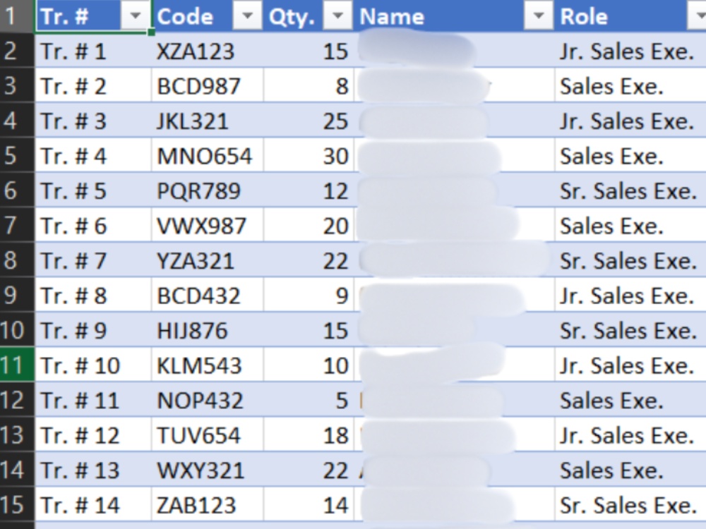The image size is (706, 529).
Task: Click cell 'Tr. # 1'
Action: (93, 51)
